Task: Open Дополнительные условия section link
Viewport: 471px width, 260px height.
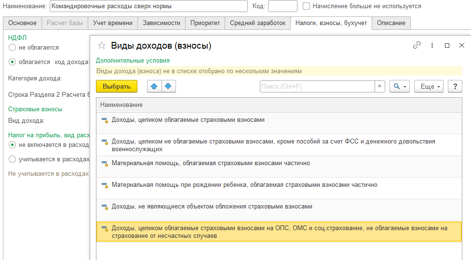Action: coord(133,61)
